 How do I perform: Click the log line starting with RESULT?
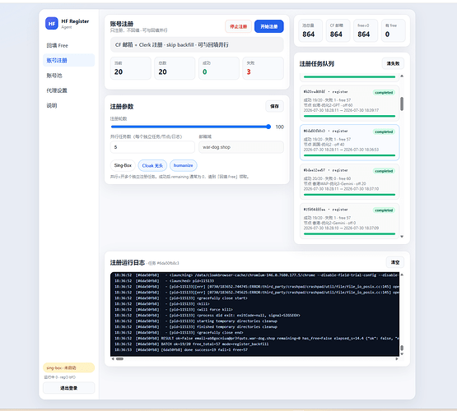coord(256,339)
